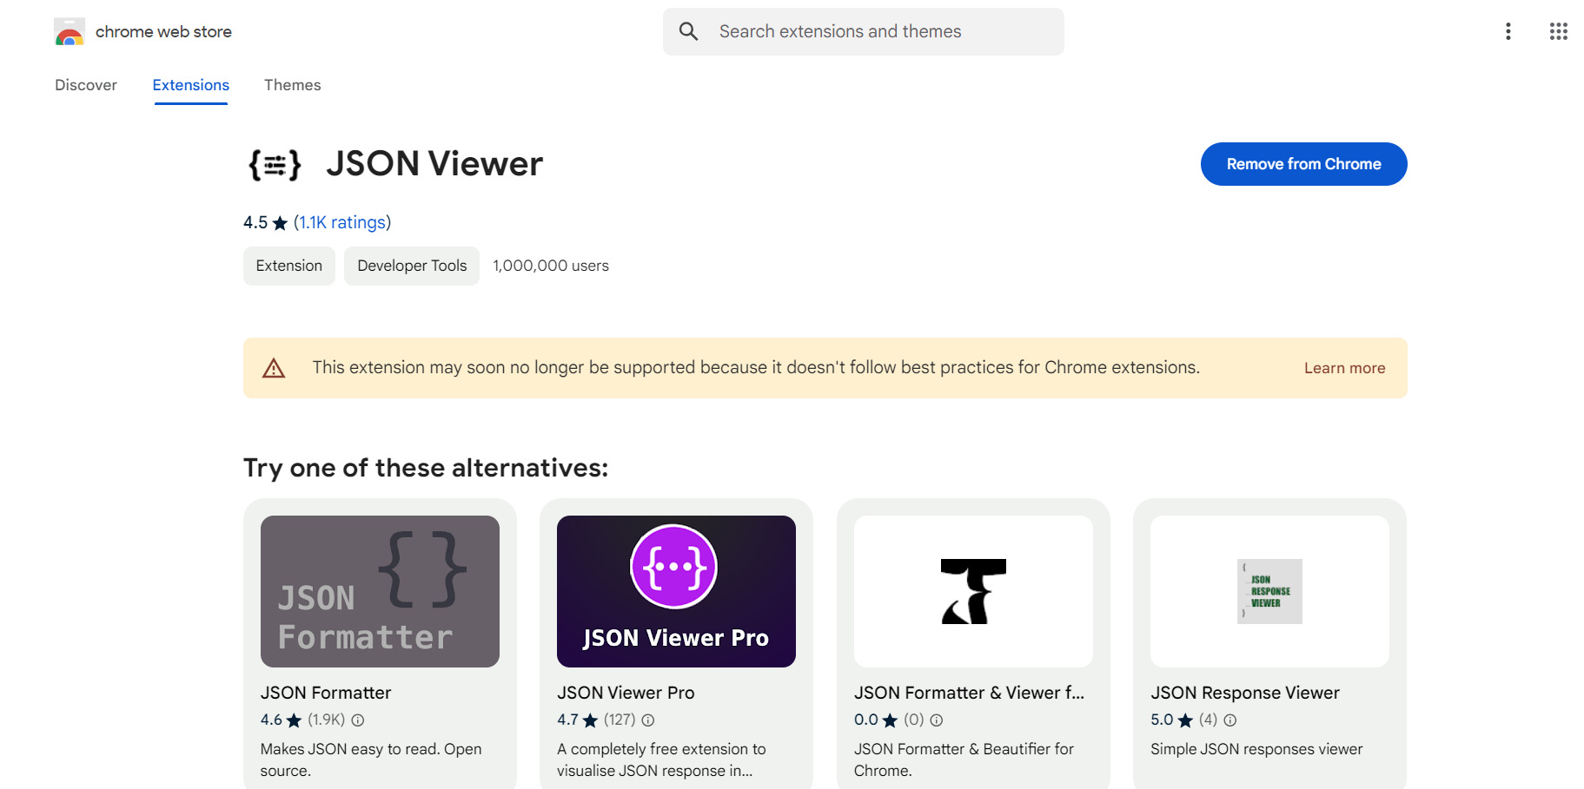Go to the Discover tab
The height and width of the screenshot is (789, 1584).
click(x=86, y=85)
